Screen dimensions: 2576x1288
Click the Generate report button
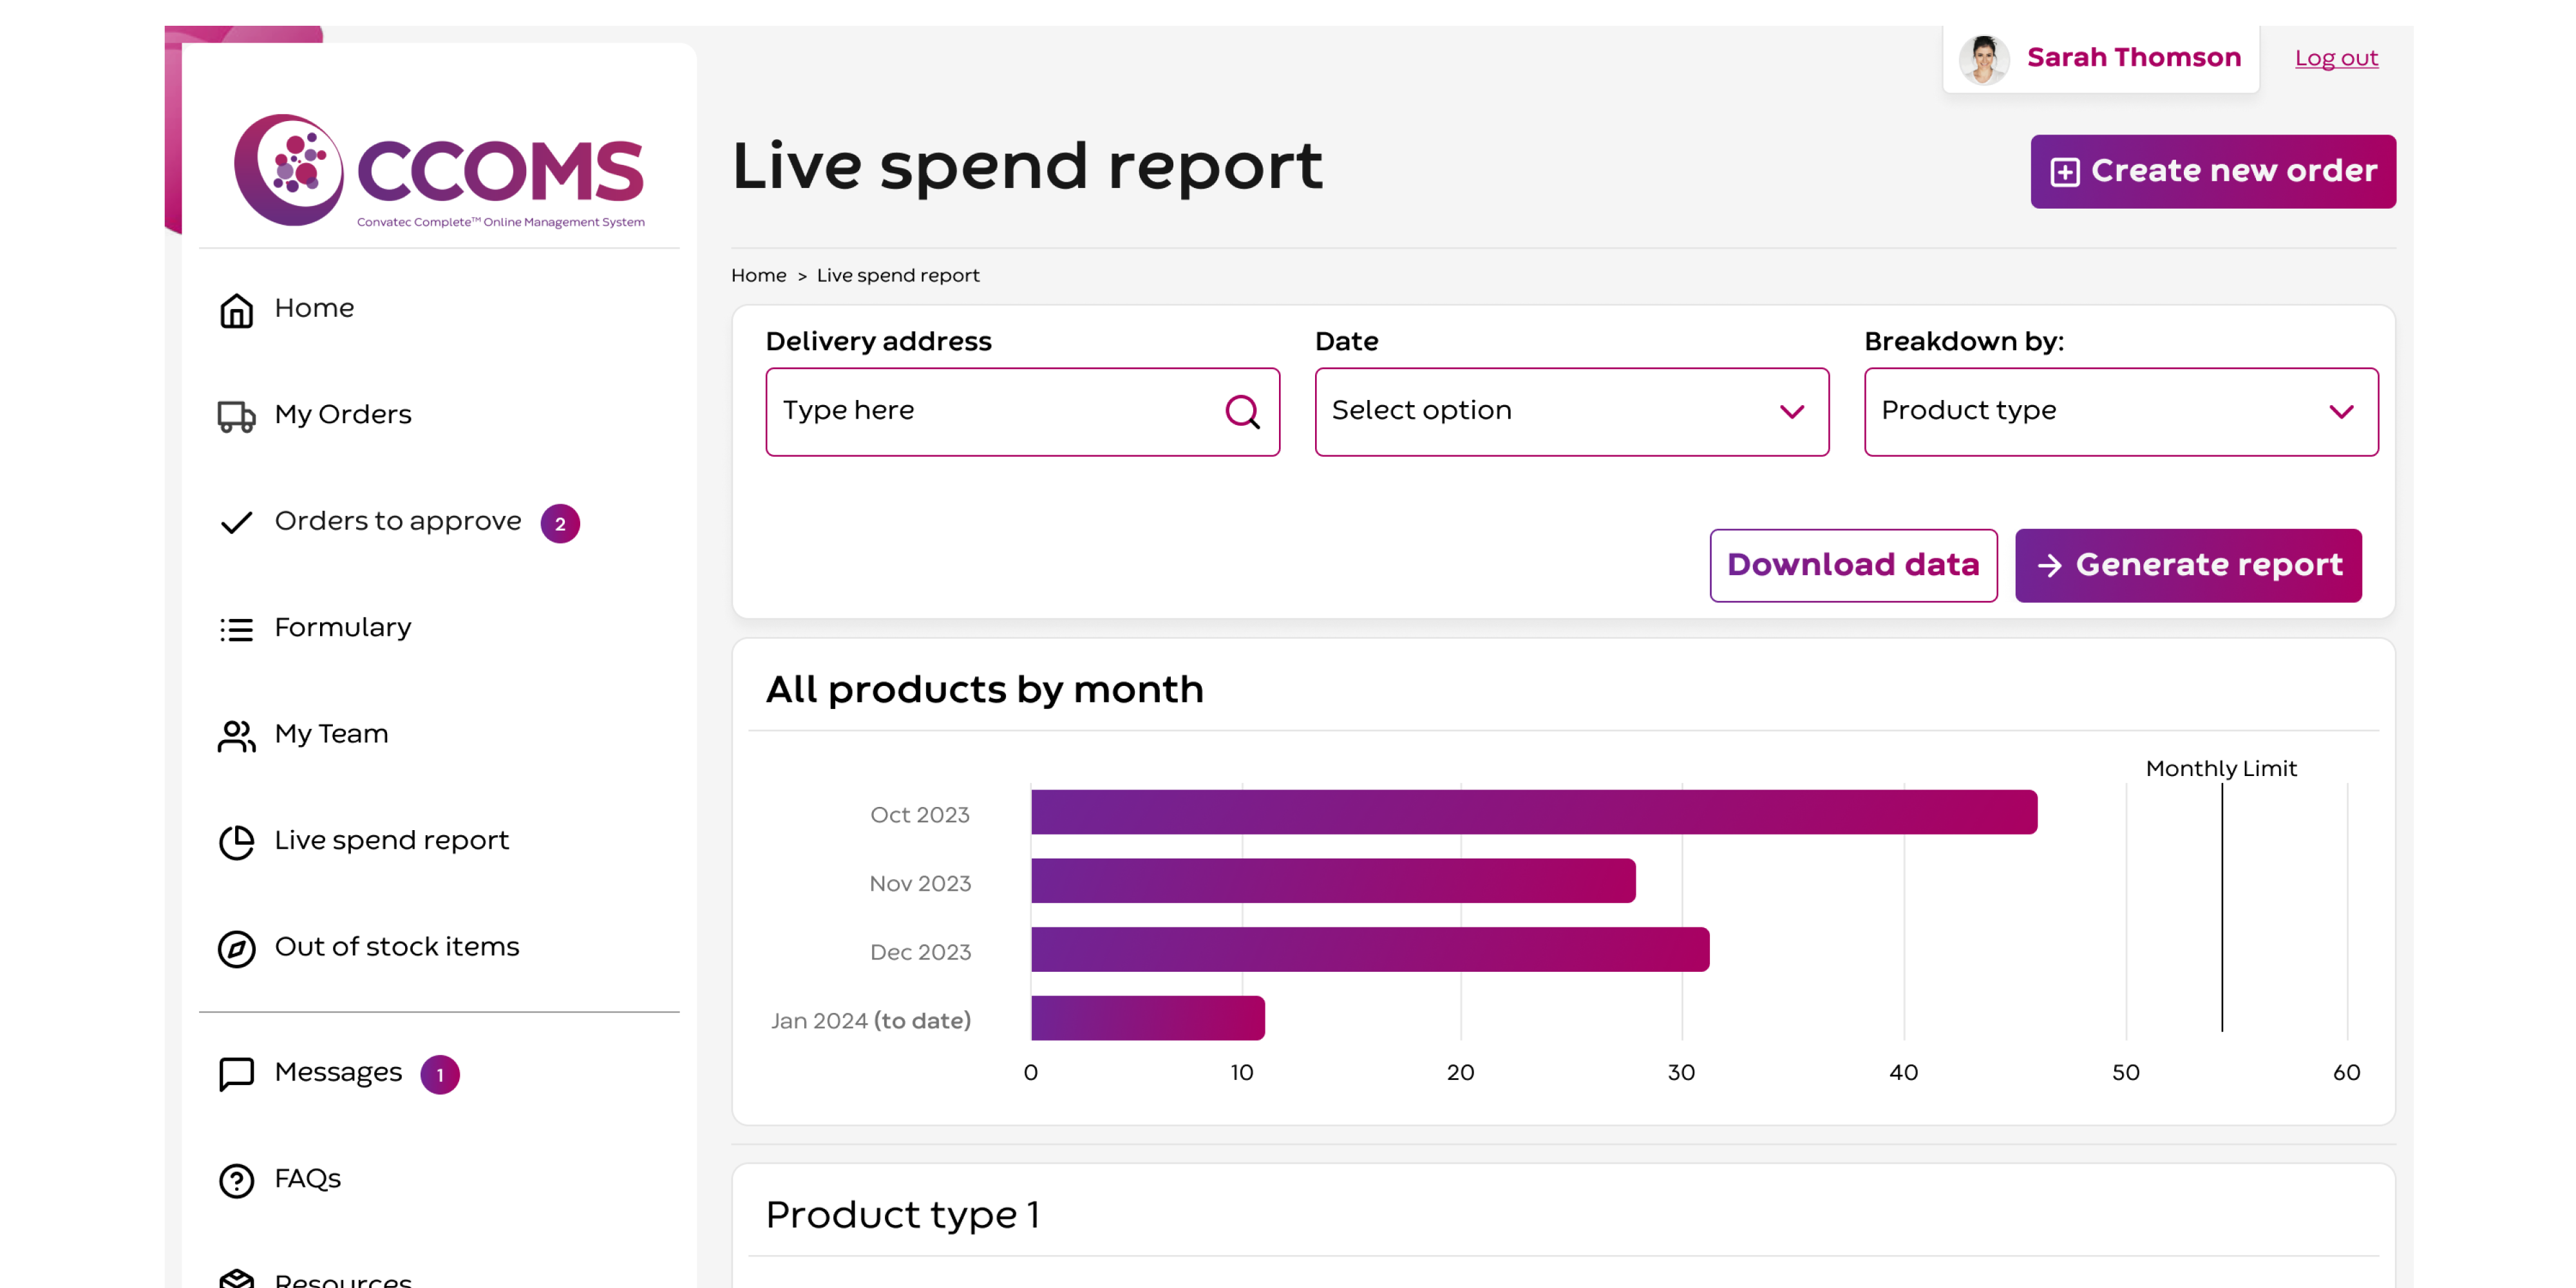tap(2188, 566)
